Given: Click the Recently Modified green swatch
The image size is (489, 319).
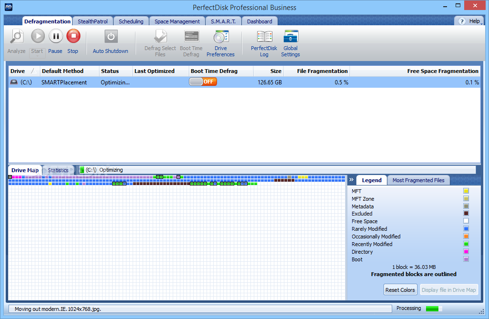Looking at the screenshot, I should (x=466, y=244).
